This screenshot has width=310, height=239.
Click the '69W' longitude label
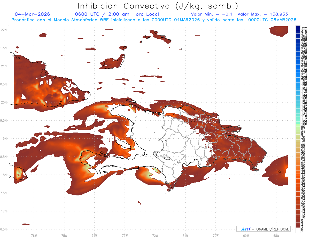pyautogui.click(x=246, y=235)
